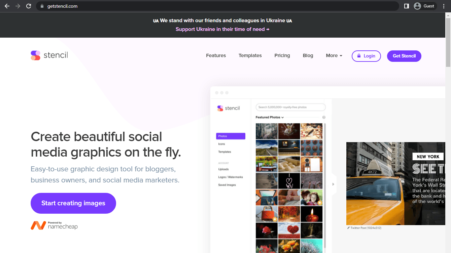This screenshot has height=253, width=451.
Task: Open Support Ukraine link
Action: tap(222, 29)
